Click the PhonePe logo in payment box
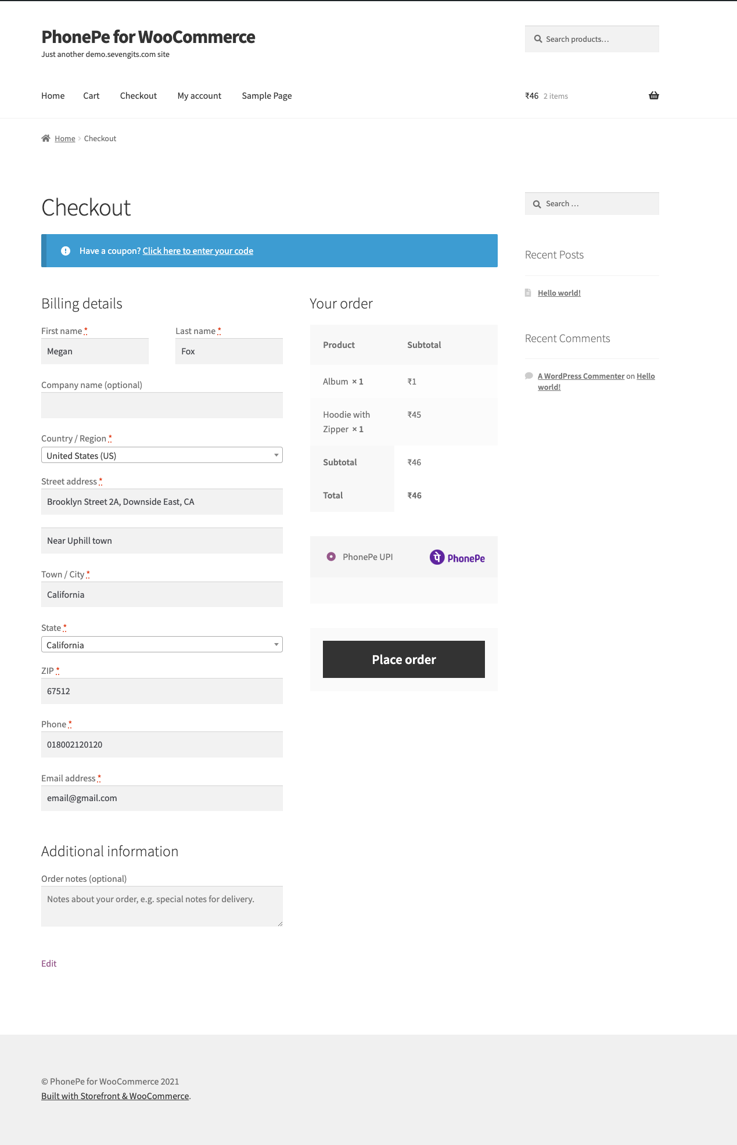The width and height of the screenshot is (737, 1145). 457,558
